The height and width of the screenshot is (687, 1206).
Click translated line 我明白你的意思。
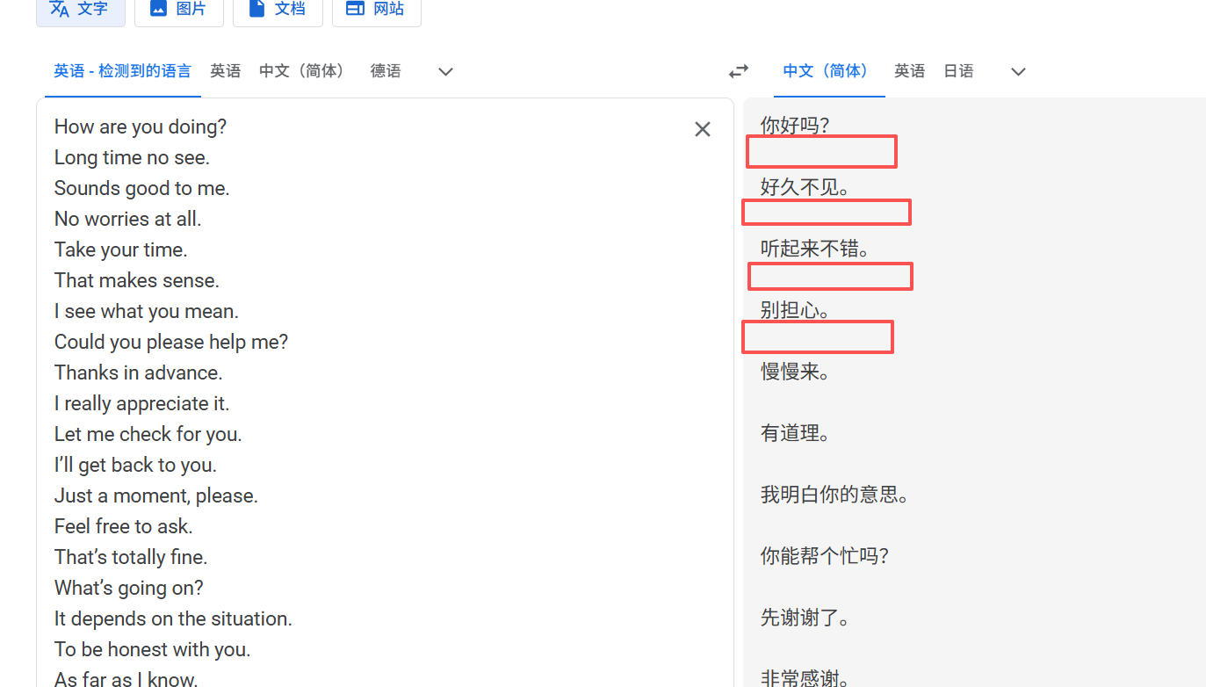click(834, 495)
